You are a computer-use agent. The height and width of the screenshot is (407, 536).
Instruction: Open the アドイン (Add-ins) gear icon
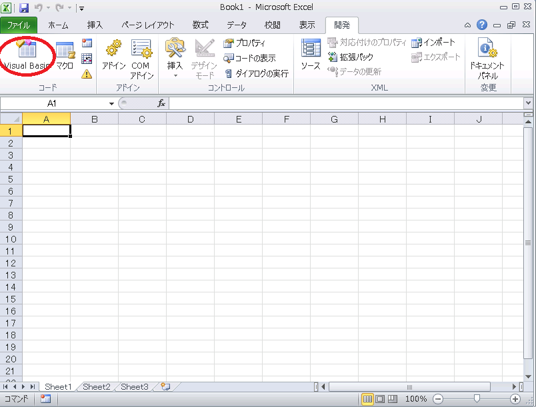click(114, 55)
